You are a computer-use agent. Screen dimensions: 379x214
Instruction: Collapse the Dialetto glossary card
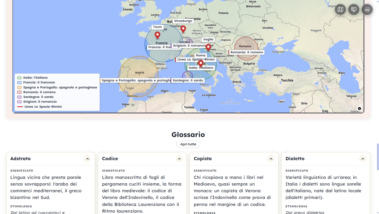[x=363, y=159]
